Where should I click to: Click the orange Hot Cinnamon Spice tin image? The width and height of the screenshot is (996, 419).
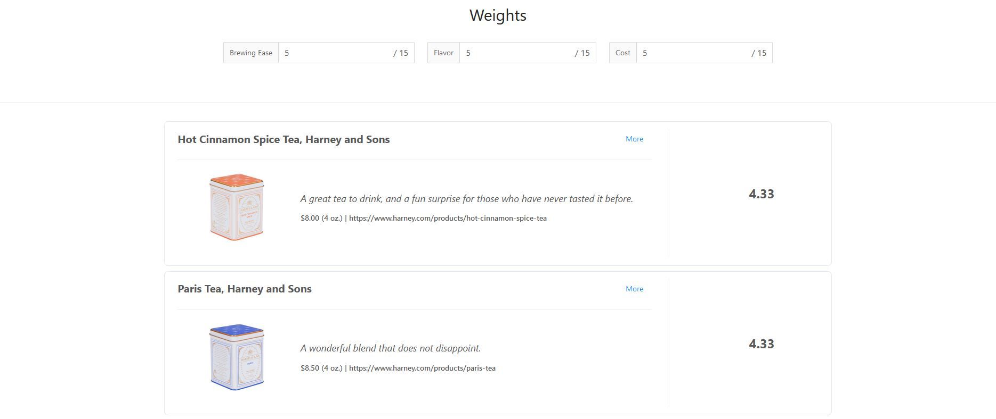[x=237, y=207]
